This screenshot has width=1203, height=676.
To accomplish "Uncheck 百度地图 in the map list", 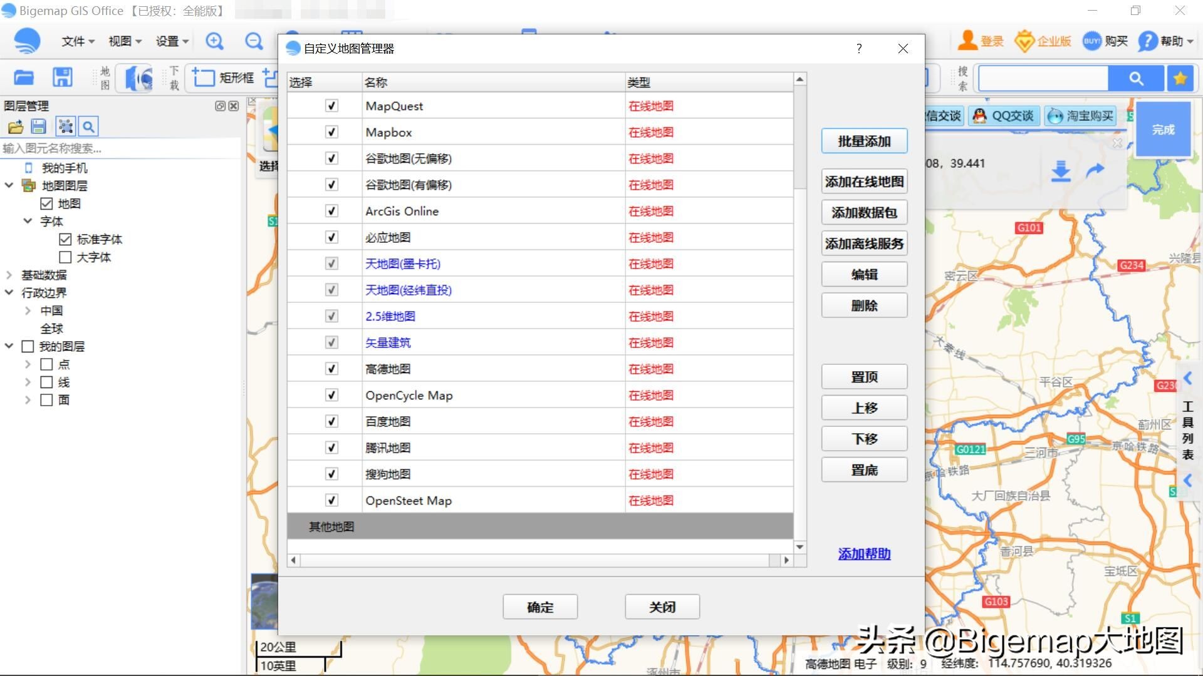I will point(331,421).
